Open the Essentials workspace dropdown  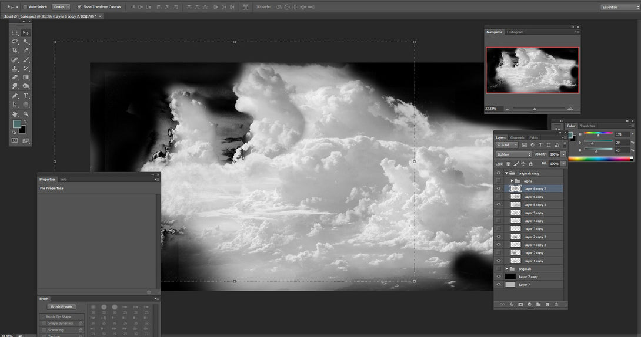pos(619,7)
